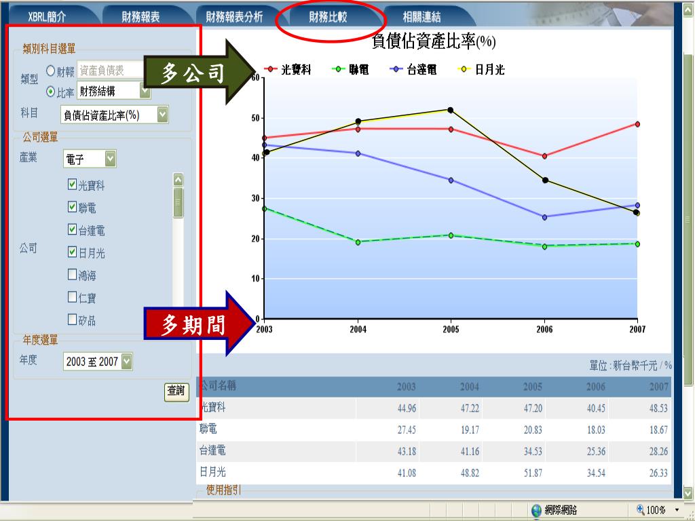Click the 日月光 2005 peak data point

click(451, 110)
